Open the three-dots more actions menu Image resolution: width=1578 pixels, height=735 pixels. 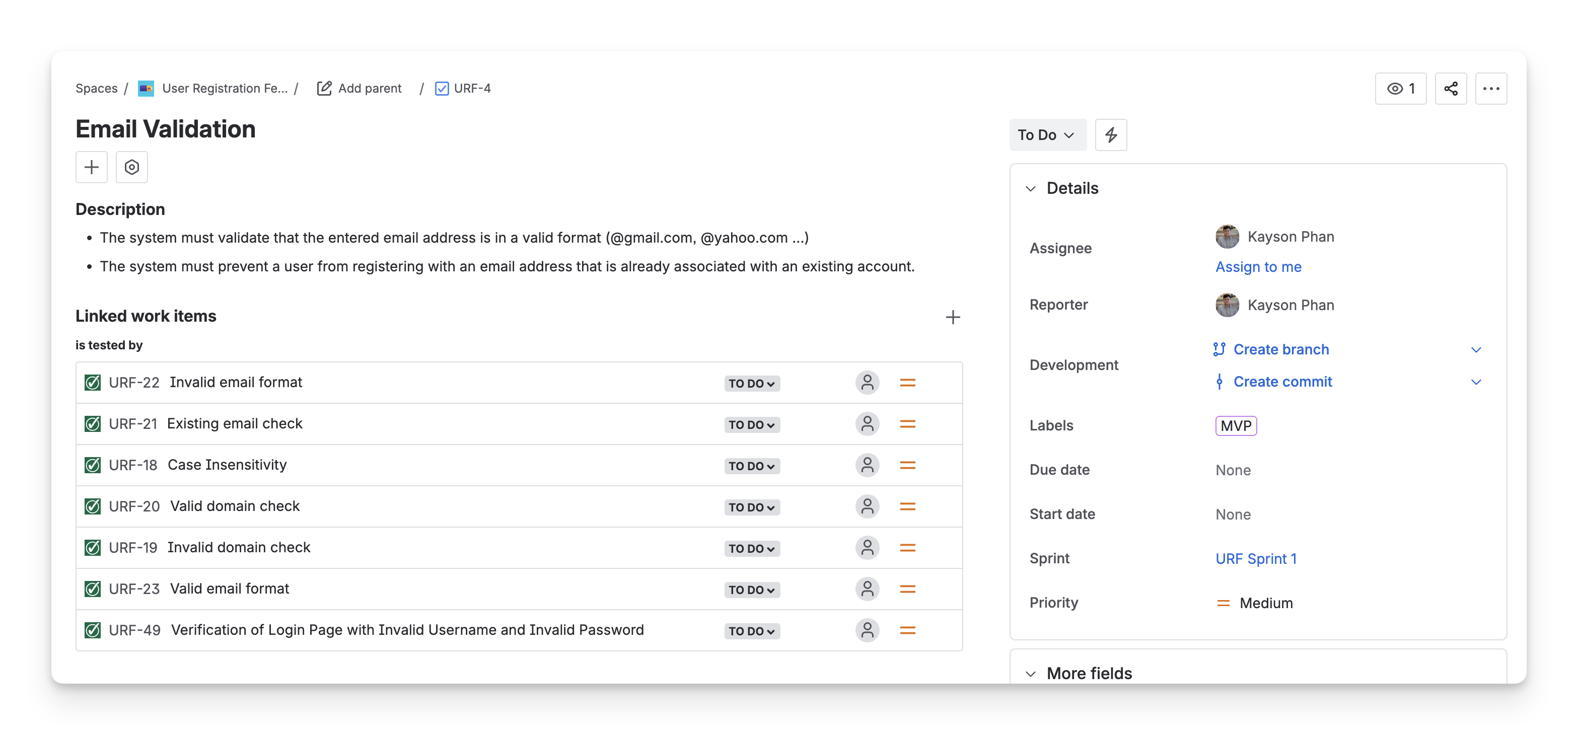(x=1490, y=89)
